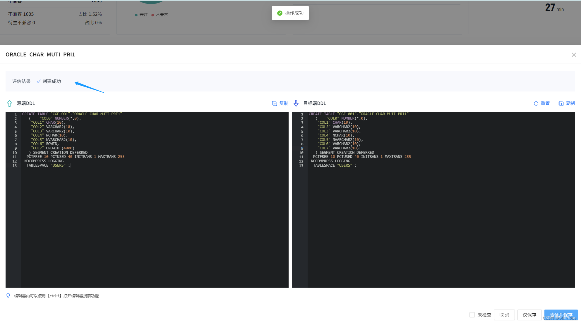Click 复制 link above source DDL editor

(284, 103)
